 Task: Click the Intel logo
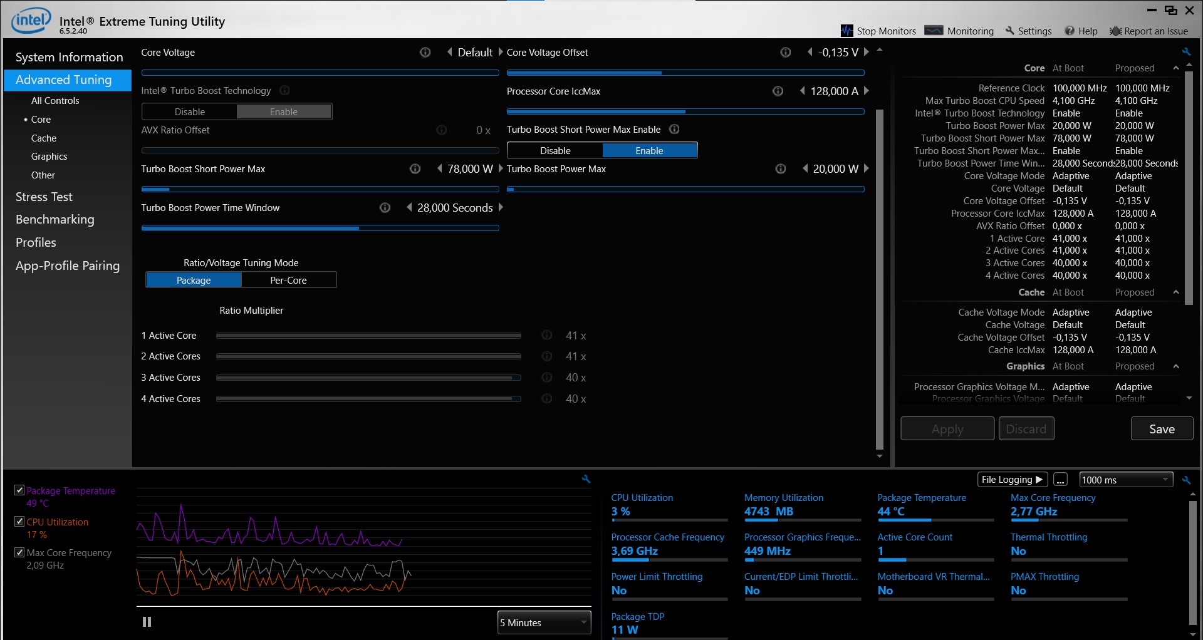click(31, 21)
